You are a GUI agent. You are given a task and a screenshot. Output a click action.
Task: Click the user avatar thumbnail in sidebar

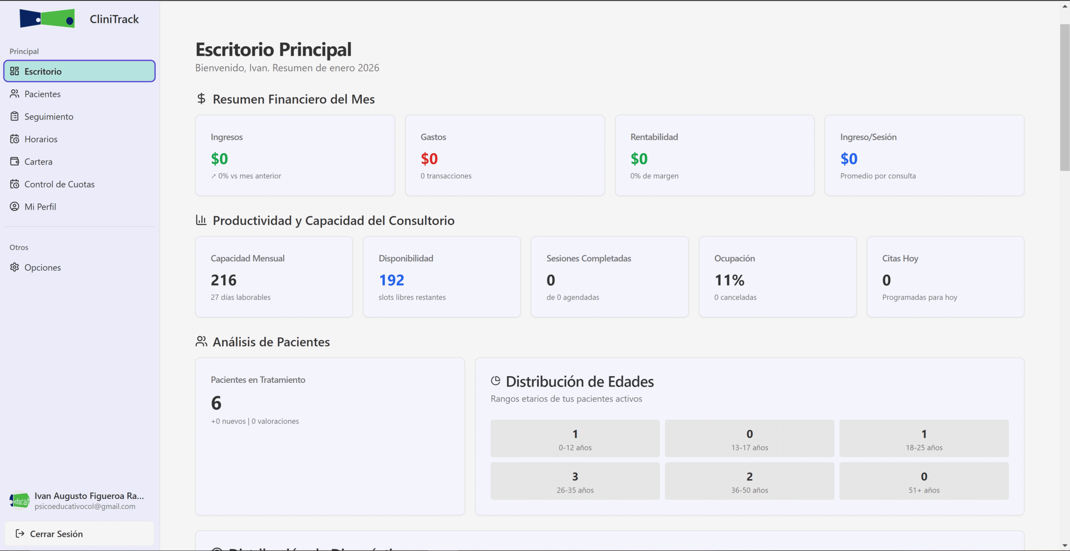pos(20,500)
